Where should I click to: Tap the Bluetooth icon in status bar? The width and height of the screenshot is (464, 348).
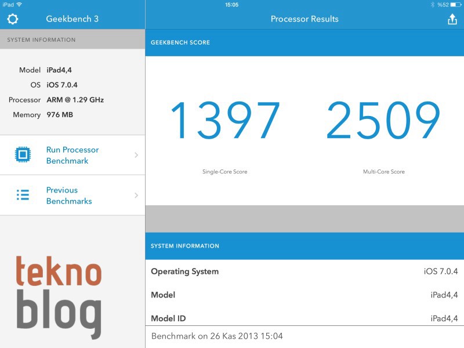[x=432, y=5]
